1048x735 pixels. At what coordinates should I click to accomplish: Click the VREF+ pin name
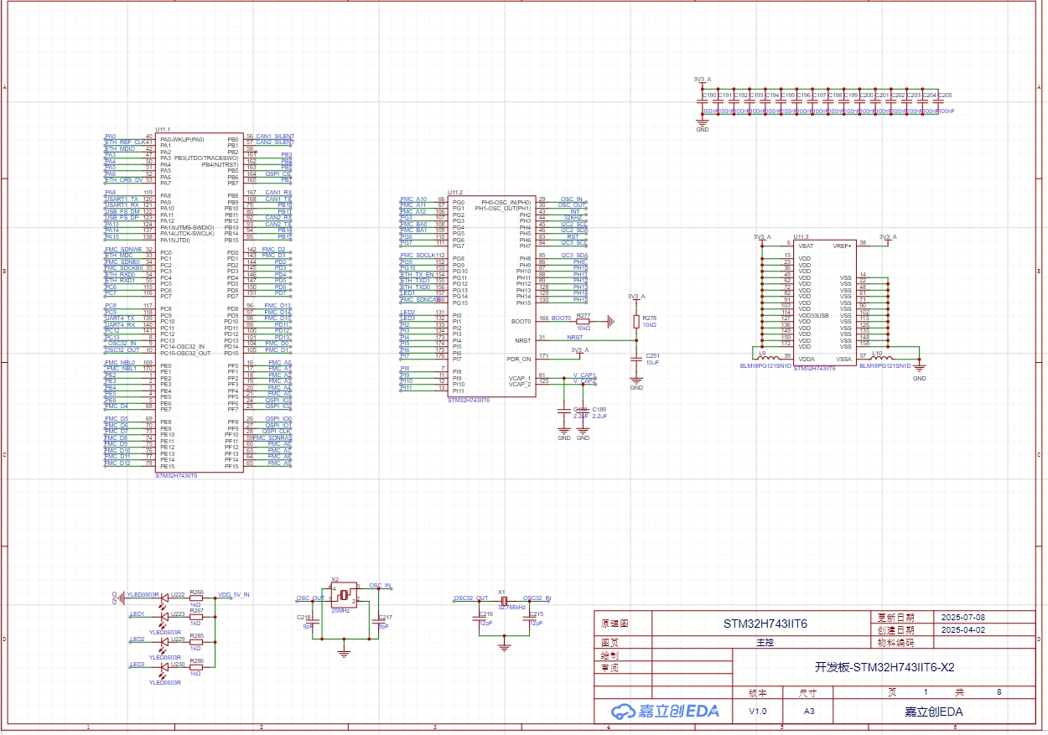point(843,246)
